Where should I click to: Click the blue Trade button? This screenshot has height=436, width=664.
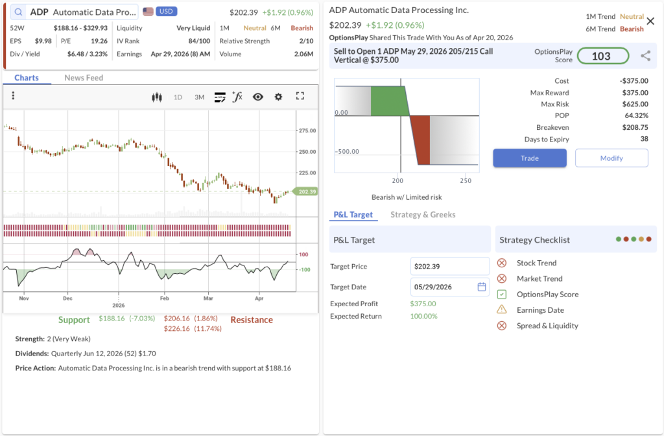point(529,158)
